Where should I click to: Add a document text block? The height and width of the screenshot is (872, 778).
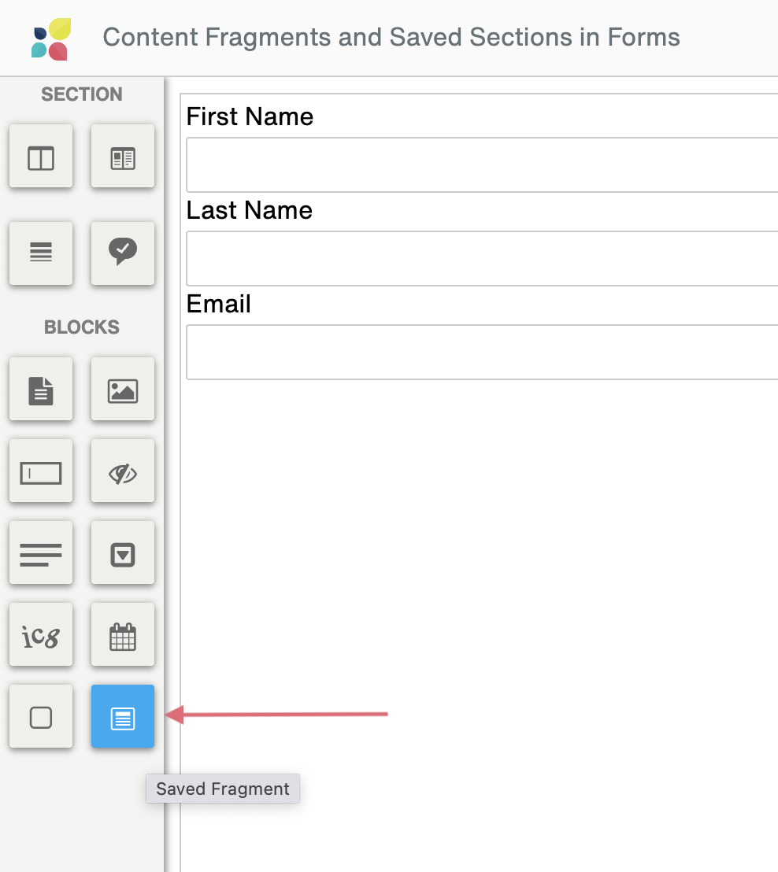[41, 389]
